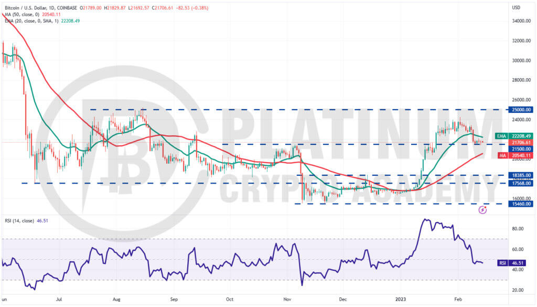Click the 15460.00 price level label
The height and width of the screenshot is (307, 537).
point(521,204)
